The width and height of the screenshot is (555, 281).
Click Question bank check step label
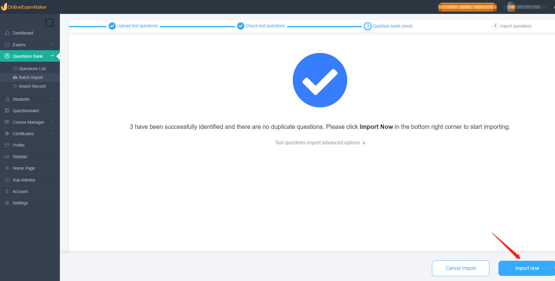[393, 26]
